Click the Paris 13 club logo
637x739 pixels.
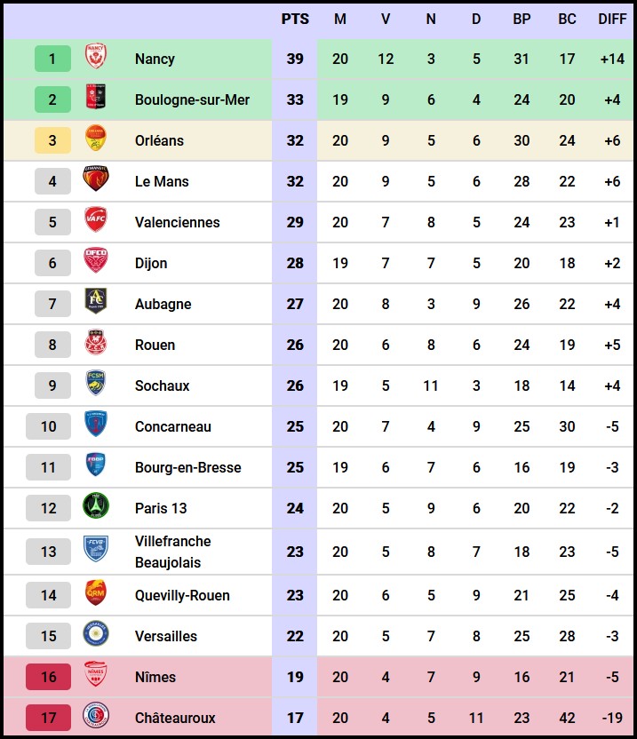click(96, 508)
